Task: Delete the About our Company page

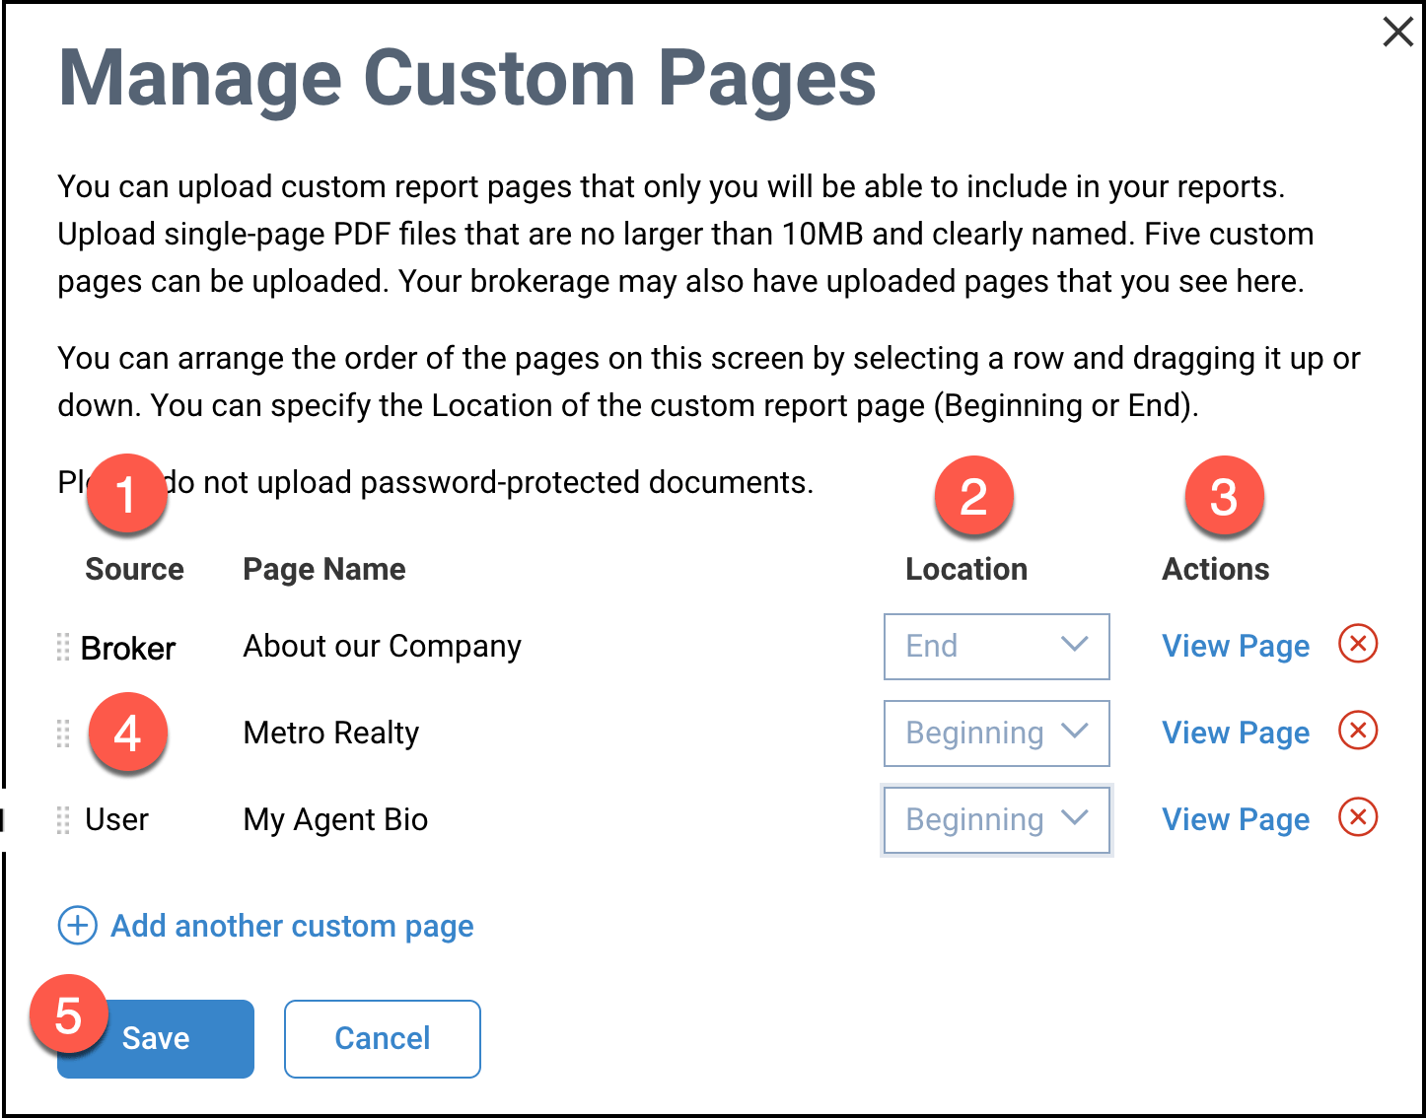Action: coord(1357,645)
